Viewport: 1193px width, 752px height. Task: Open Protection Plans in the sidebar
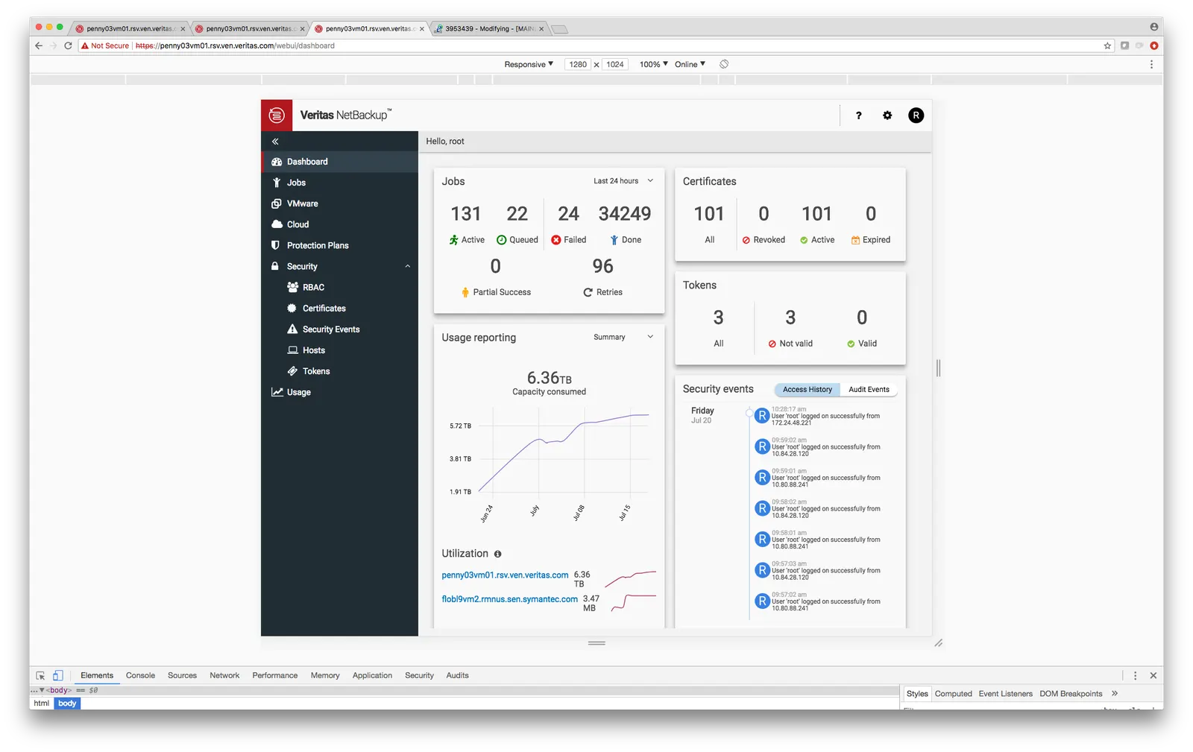click(x=339, y=245)
